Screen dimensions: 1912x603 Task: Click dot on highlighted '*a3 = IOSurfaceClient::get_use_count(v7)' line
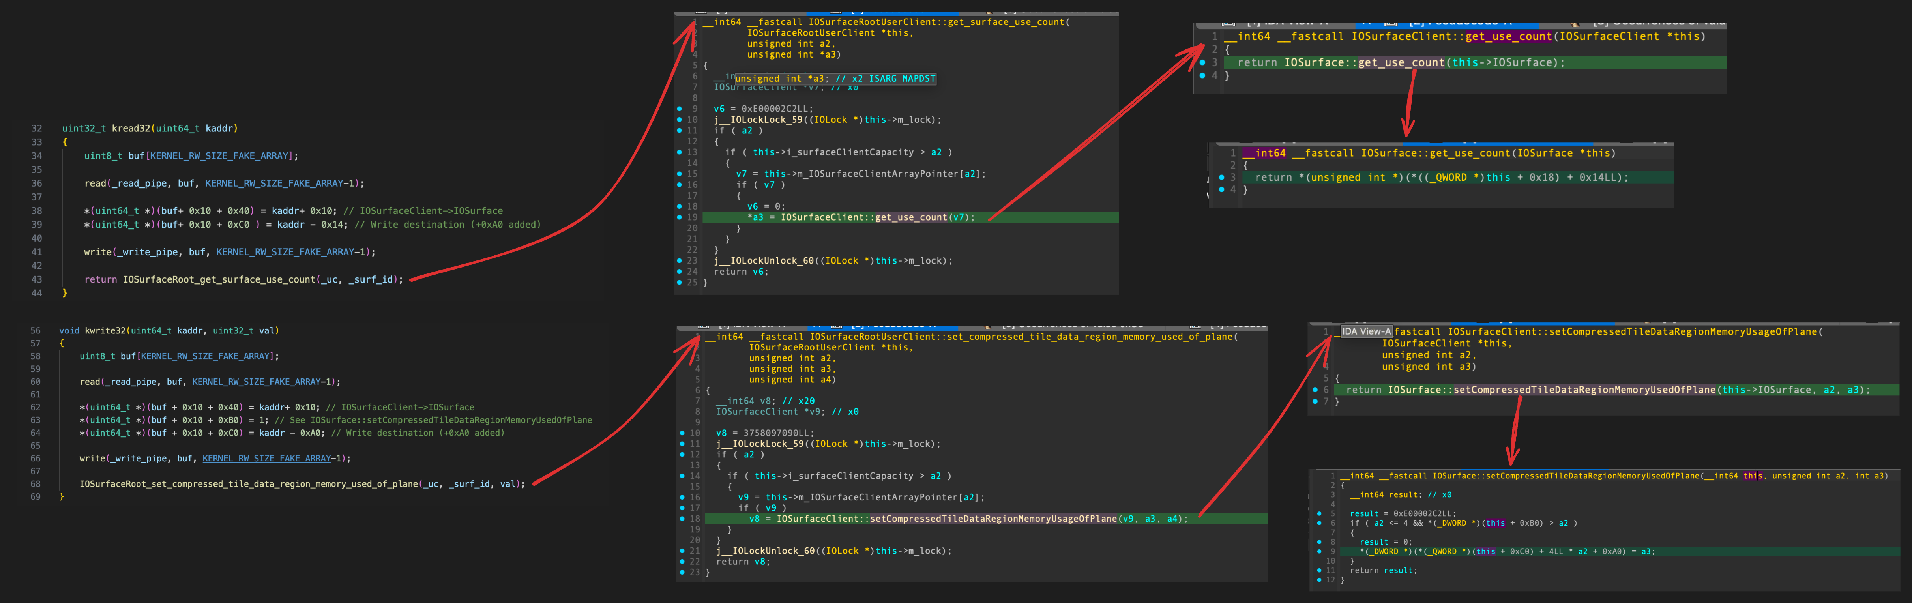coord(679,217)
